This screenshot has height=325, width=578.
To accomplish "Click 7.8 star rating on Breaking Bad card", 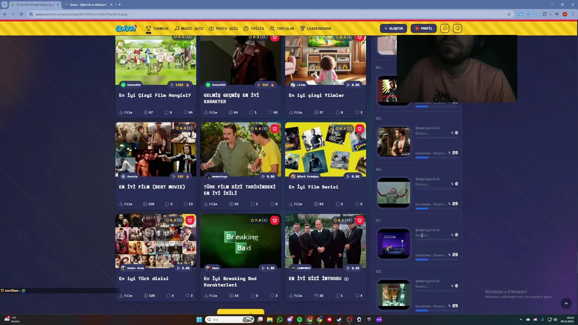I will click(x=259, y=220).
